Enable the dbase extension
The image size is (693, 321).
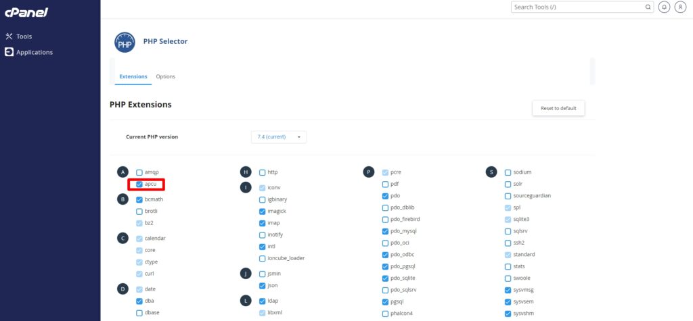click(x=139, y=313)
